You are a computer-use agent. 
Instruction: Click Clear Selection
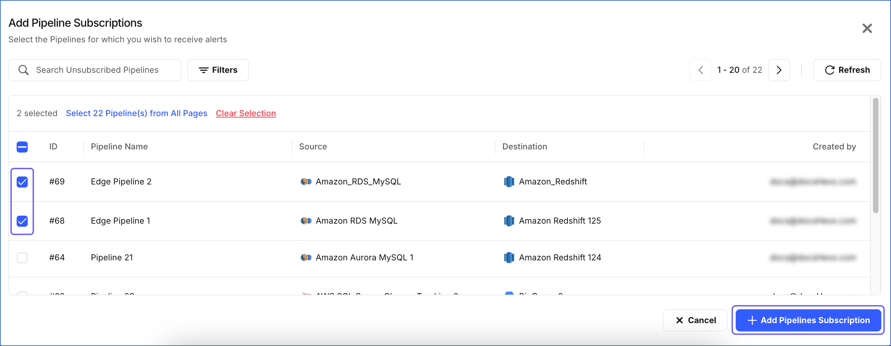(246, 113)
